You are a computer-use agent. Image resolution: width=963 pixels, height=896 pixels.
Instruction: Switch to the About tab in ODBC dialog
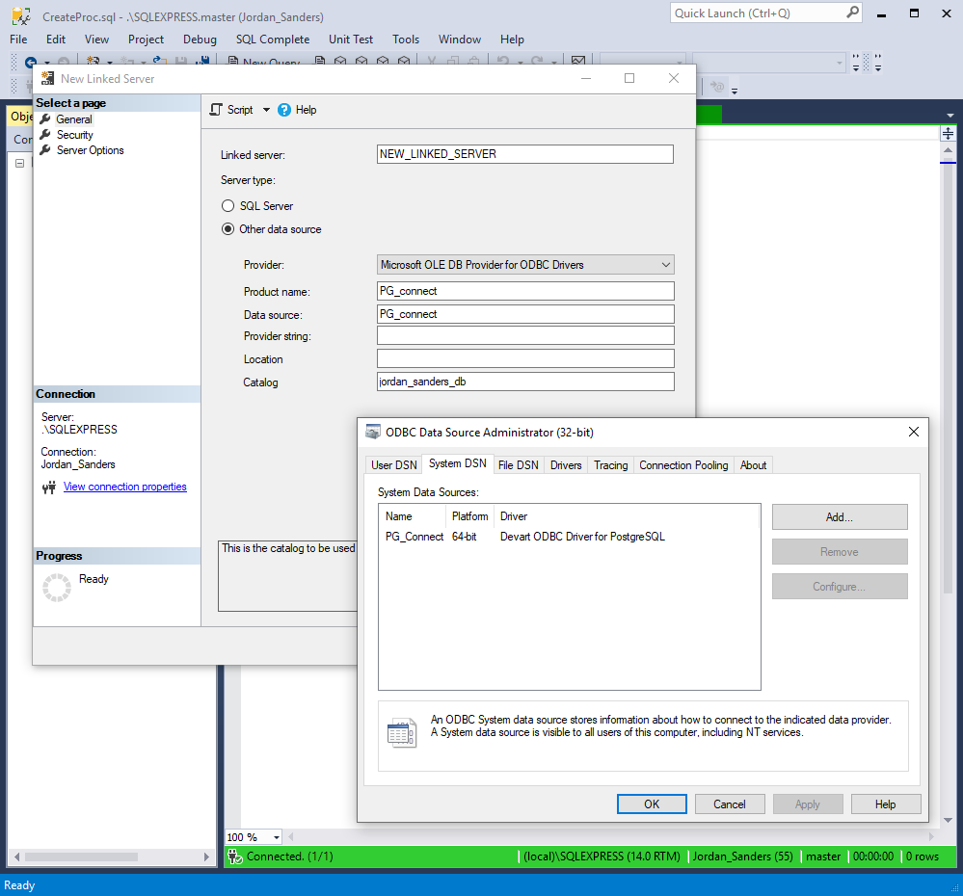tap(753, 465)
